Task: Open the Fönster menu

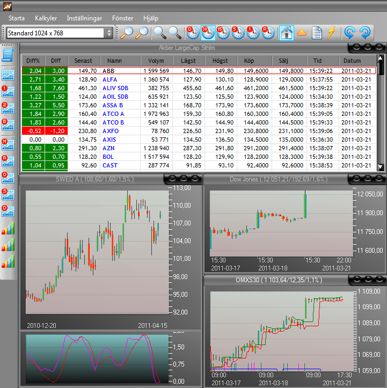Action: click(122, 18)
